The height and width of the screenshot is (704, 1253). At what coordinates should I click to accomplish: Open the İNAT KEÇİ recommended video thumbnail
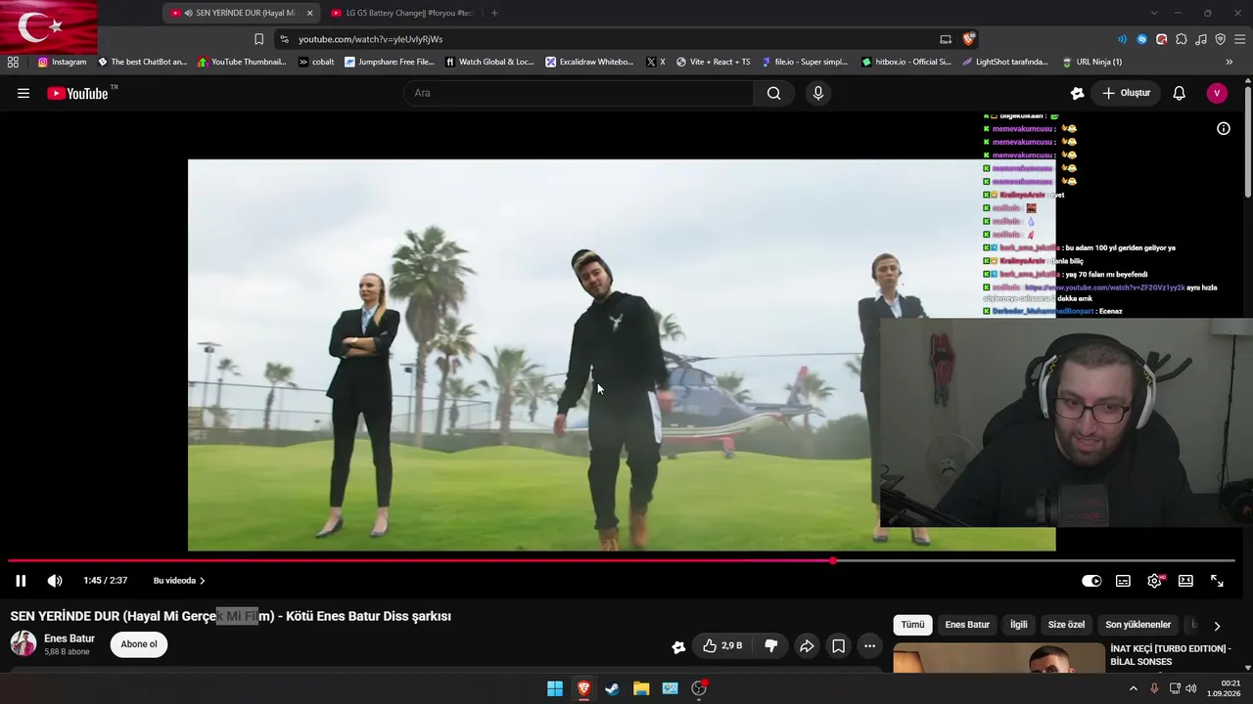998,659
